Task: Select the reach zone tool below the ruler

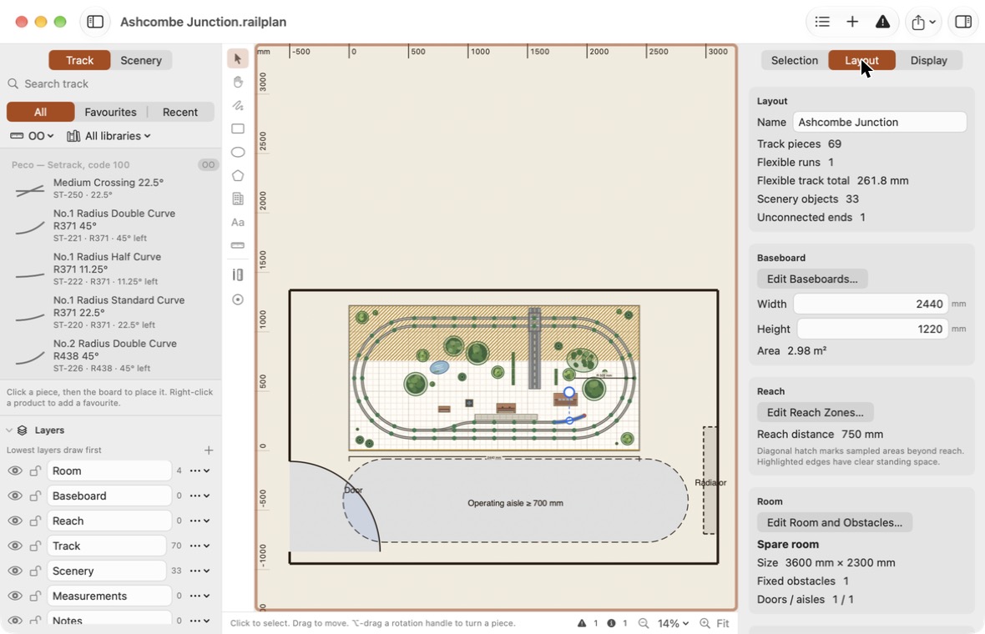Action: tap(237, 274)
